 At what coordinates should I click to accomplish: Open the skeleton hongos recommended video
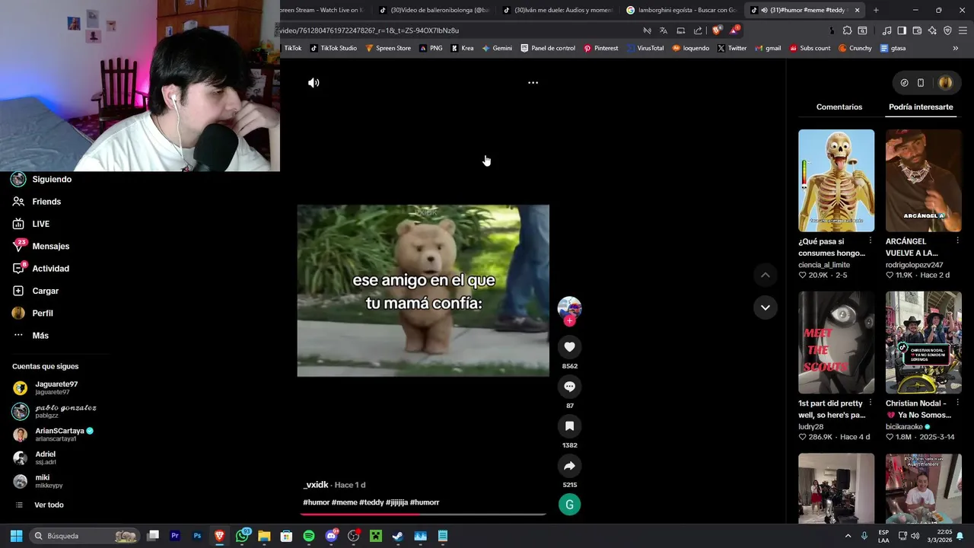pos(836,180)
